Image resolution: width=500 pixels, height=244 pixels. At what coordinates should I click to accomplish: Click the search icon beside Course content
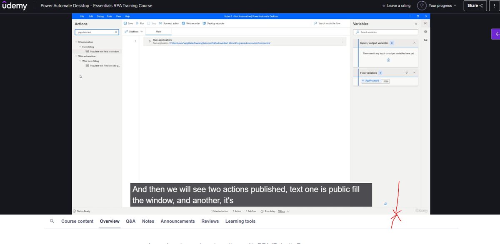(x=52, y=221)
